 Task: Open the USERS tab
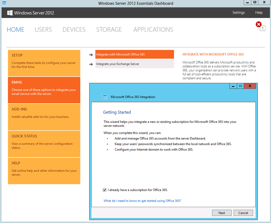[43, 30]
